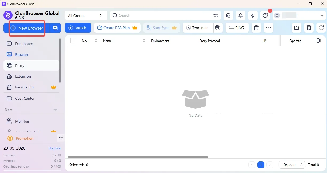The width and height of the screenshot is (327, 173).
Task: Open Cost Center in sidebar
Action: (x=31, y=98)
